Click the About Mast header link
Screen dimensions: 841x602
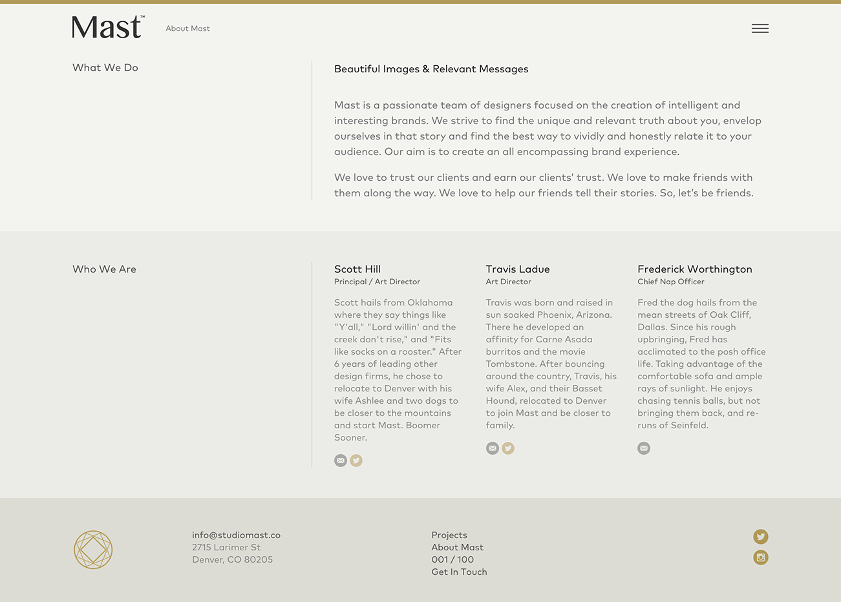[x=187, y=28]
